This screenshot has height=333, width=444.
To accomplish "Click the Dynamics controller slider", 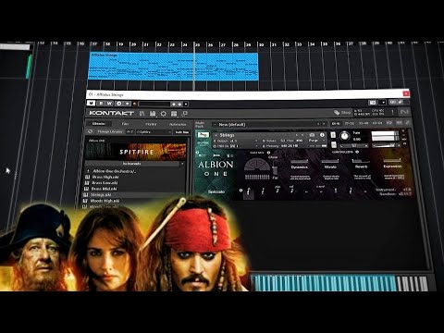I will coord(300,161).
